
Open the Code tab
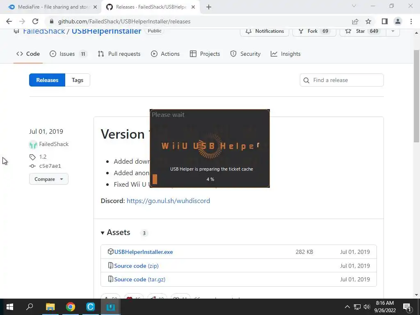tap(28, 54)
